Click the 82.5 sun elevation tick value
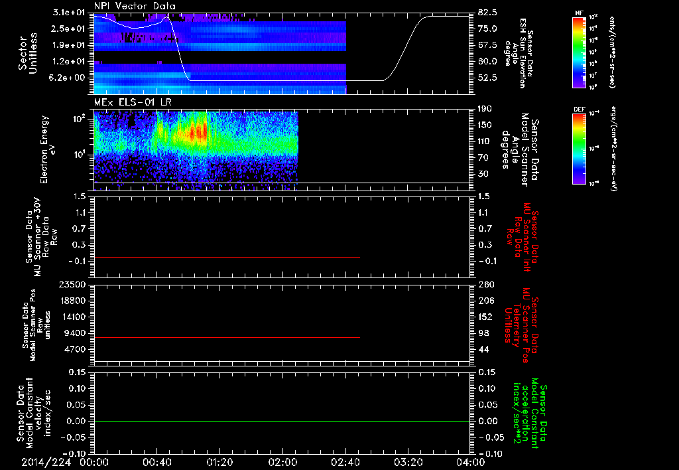The width and height of the screenshot is (679, 470). 487,13
